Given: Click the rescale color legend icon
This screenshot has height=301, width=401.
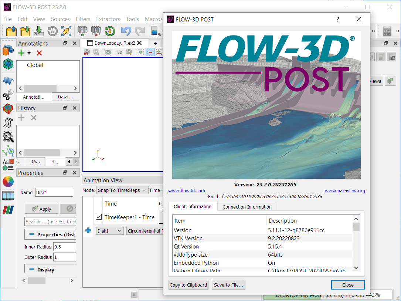Looking at the screenshot, I should coord(156,31).
